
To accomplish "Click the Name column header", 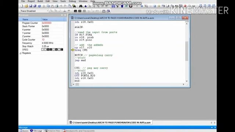I will tap(30, 19).
